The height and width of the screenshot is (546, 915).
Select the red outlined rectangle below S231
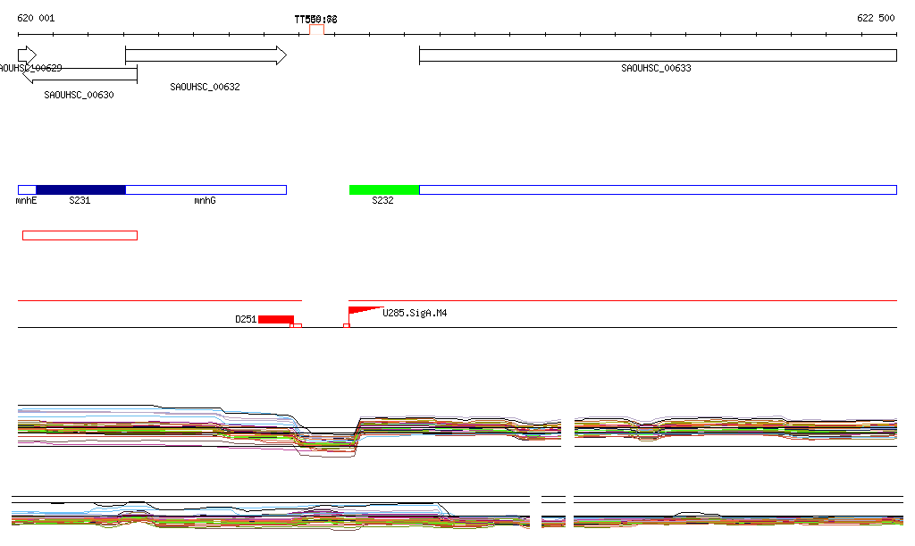click(x=80, y=235)
